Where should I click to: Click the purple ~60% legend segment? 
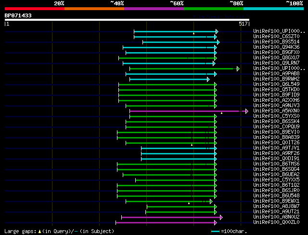click(154, 9)
